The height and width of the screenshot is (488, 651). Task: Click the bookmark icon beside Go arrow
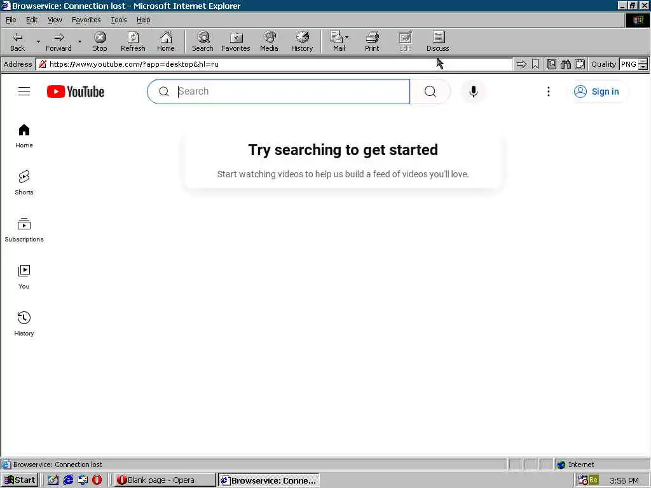[x=535, y=64]
